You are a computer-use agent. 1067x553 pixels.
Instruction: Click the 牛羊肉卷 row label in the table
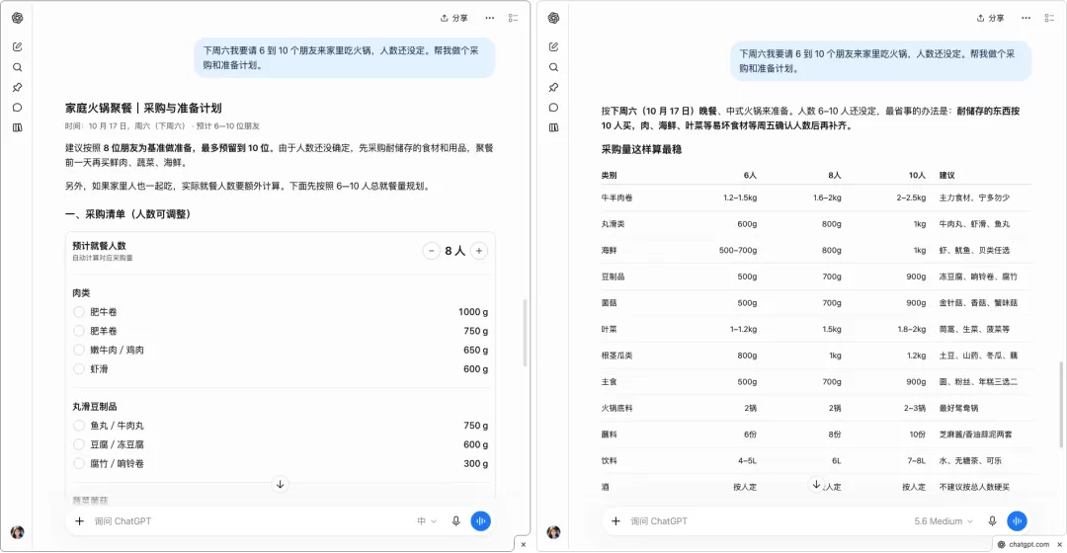point(616,197)
